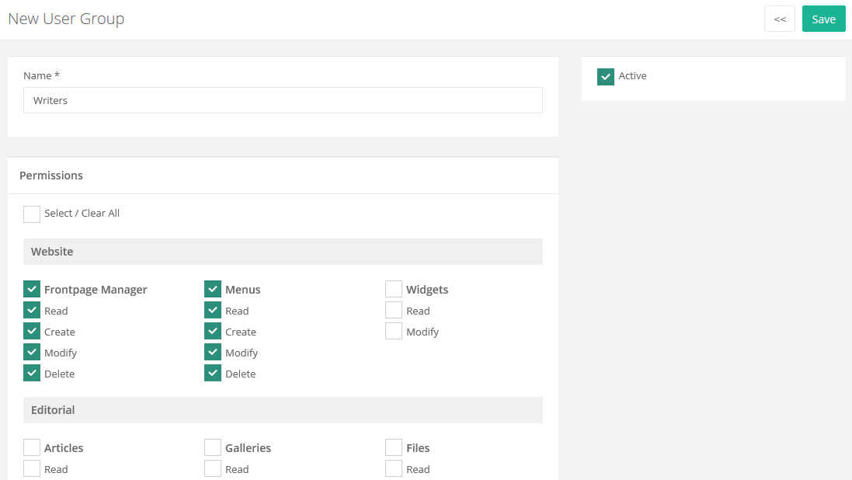Check the Articles permission
The width and height of the screenshot is (852, 480).
point(31,447)
